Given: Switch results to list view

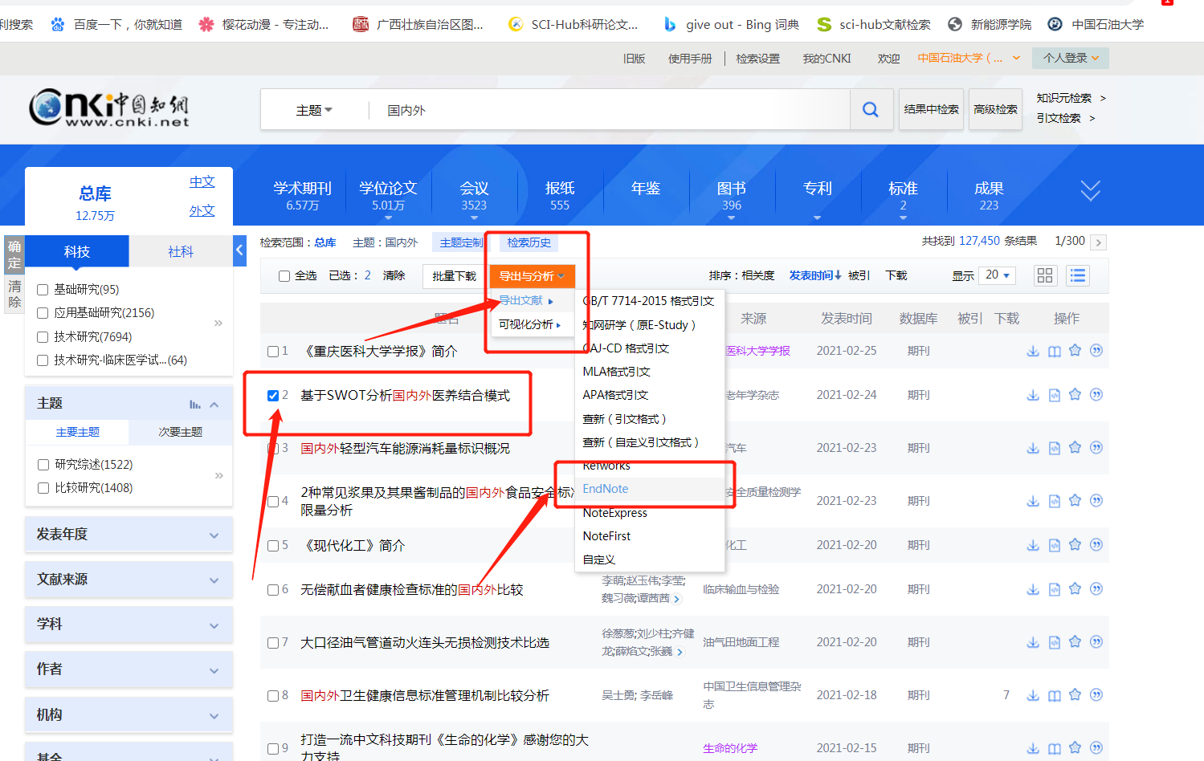Looking at the screenshot, I should (x=1077, y=275).
